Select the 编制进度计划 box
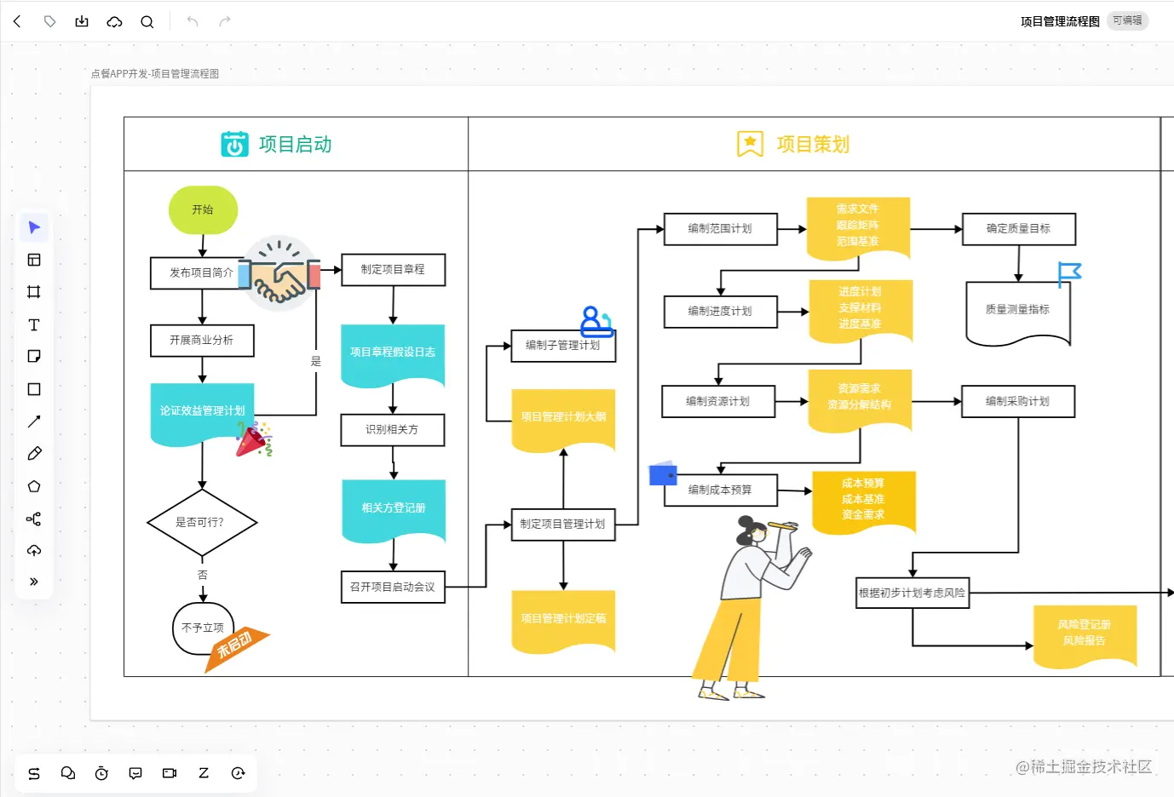This screenshot has width=1174, height=797. pos(721,312)
